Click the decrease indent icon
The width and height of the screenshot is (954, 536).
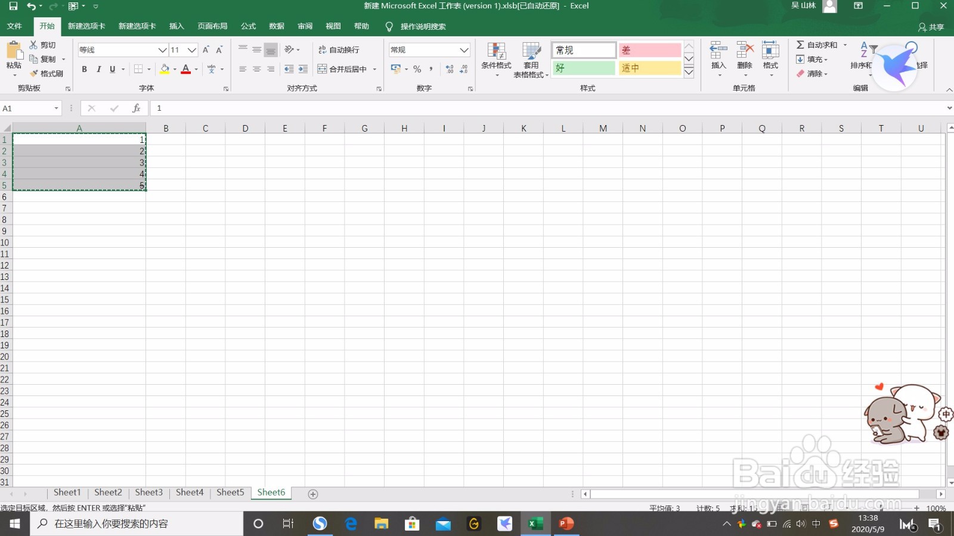(289, 69)
